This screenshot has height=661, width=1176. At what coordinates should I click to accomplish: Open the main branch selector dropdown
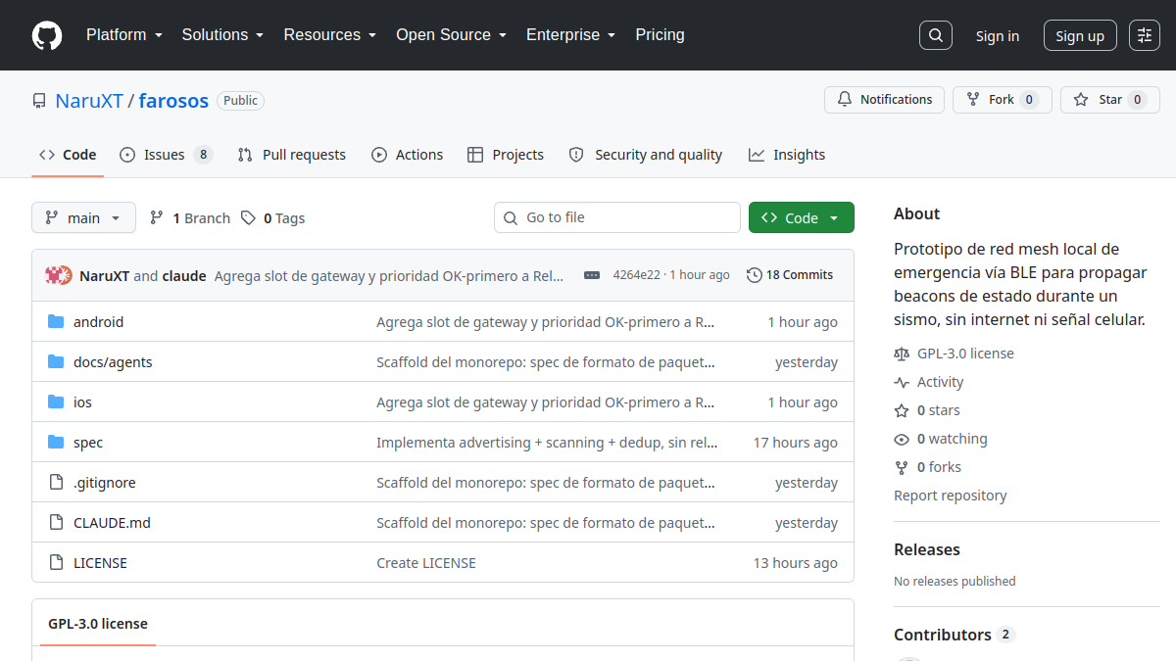(83, 217)
